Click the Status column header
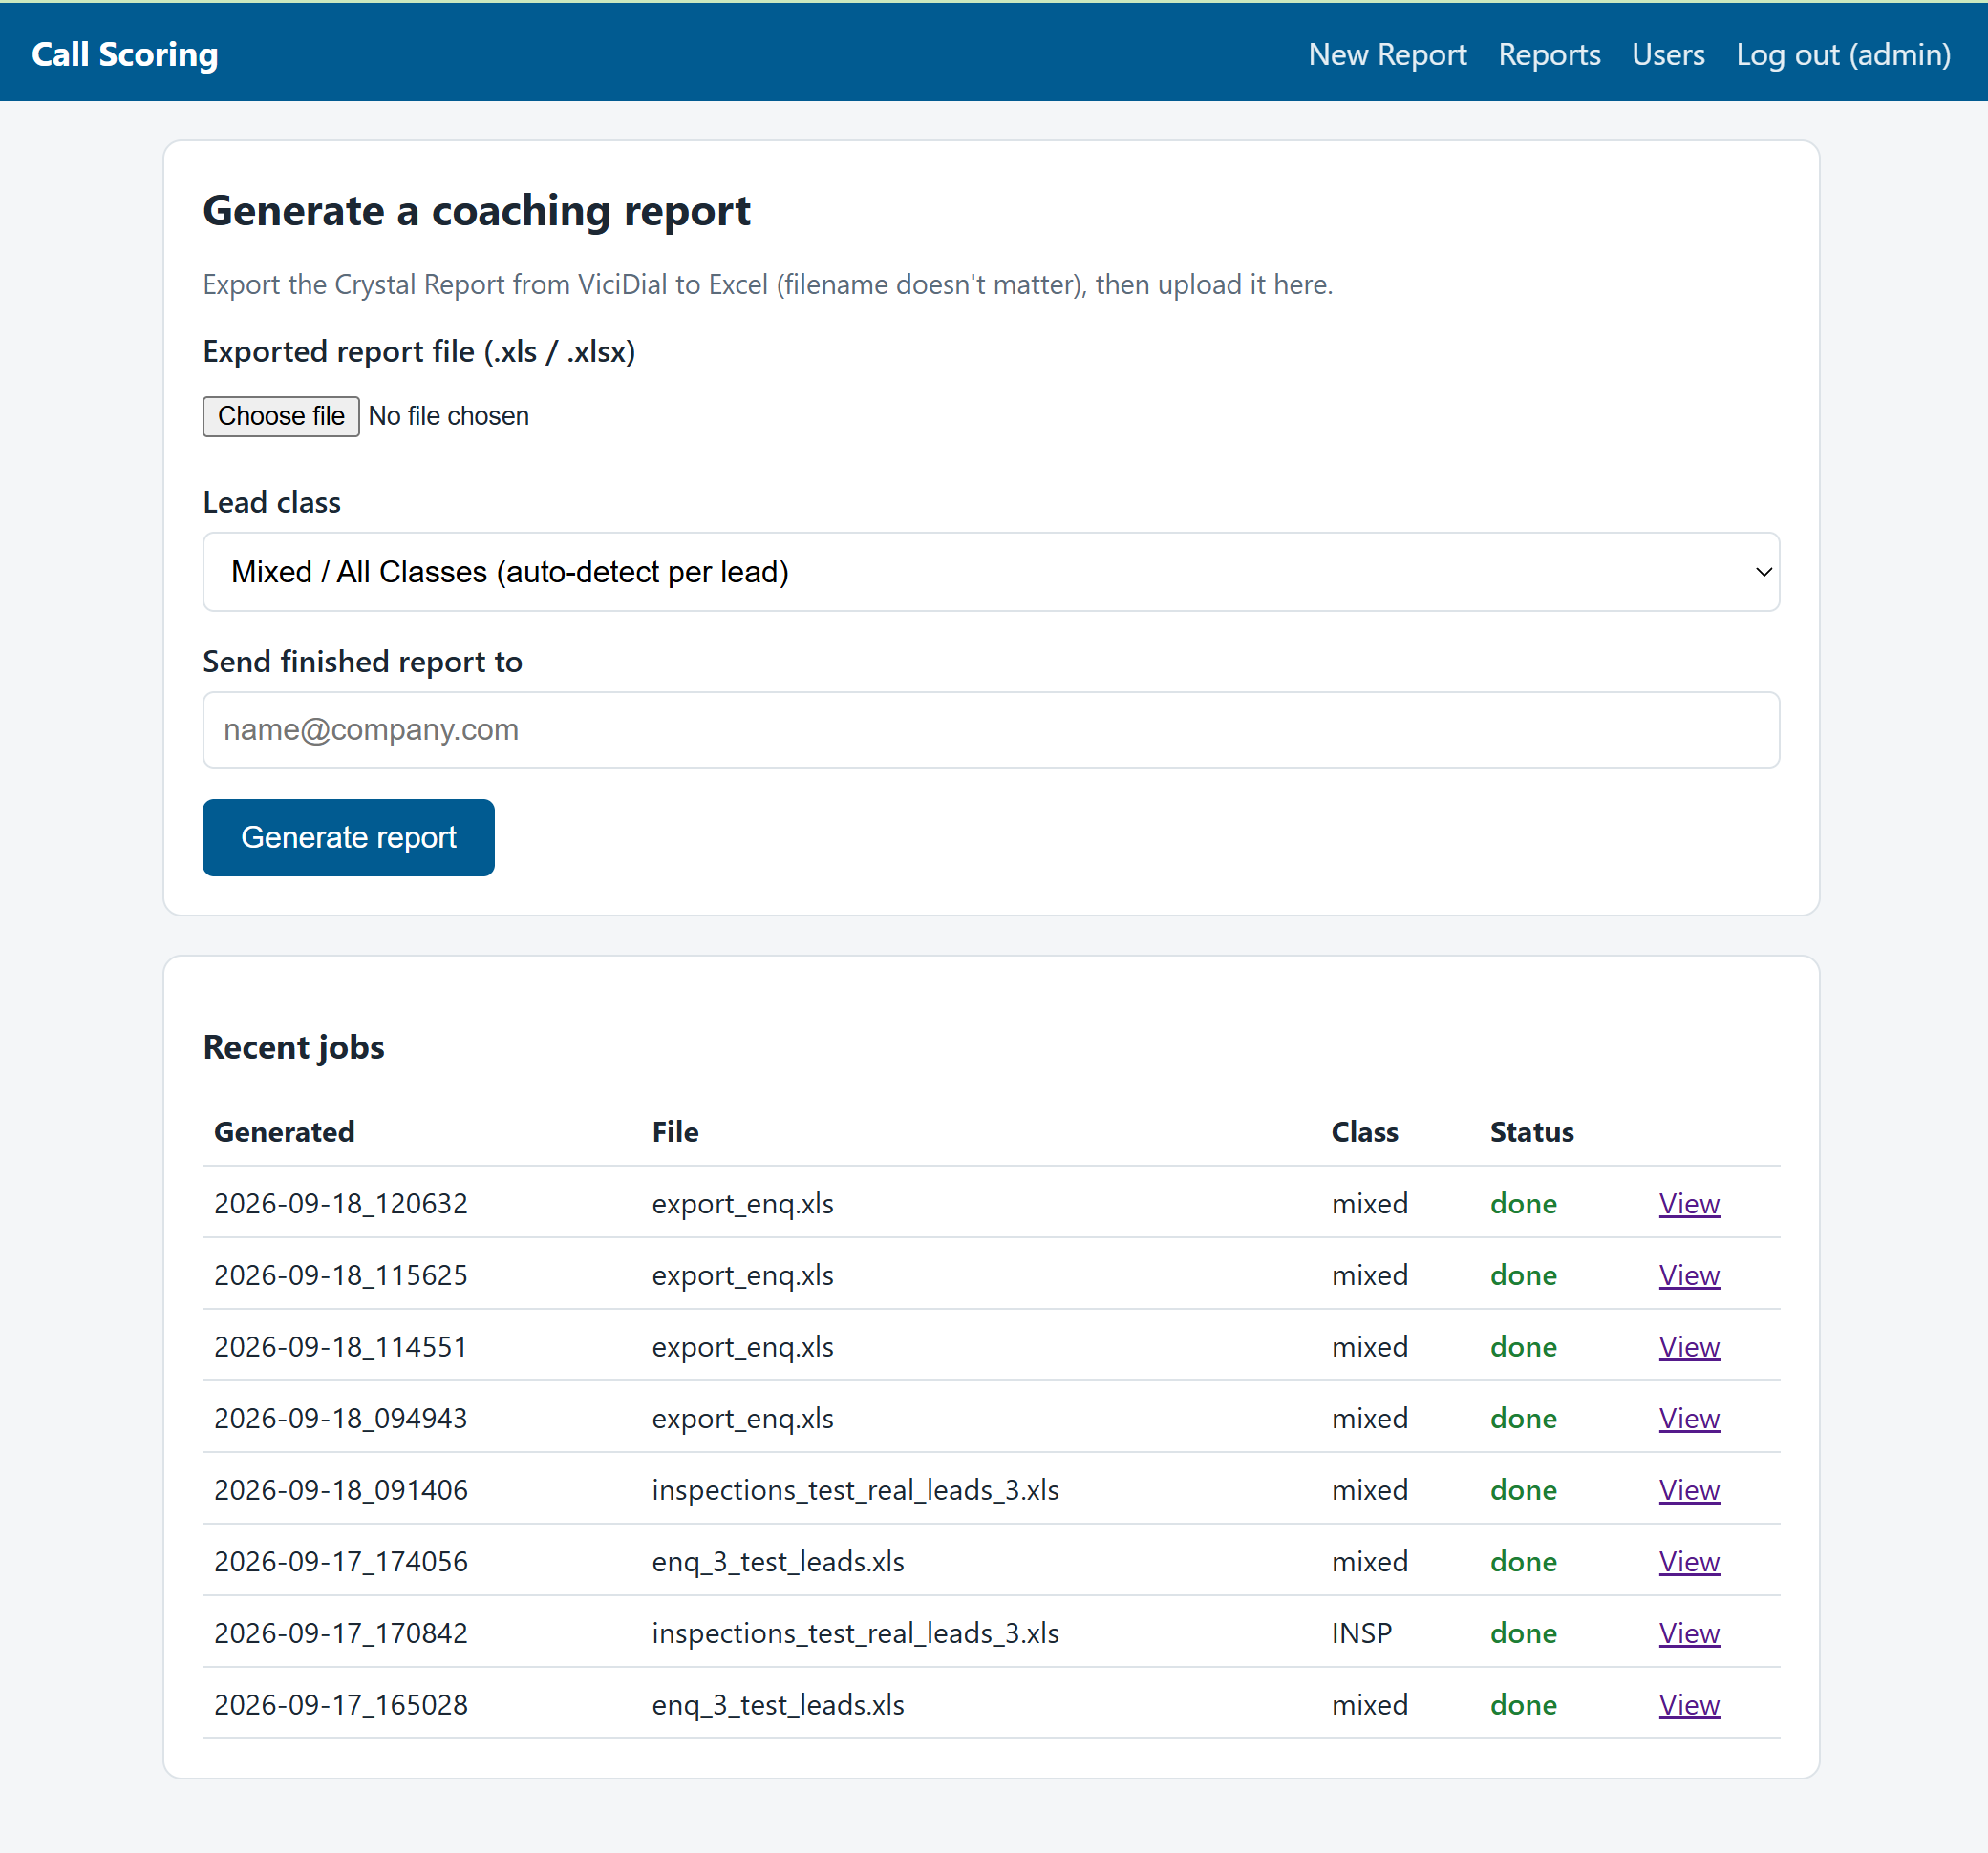This screenshot has width=1988, height=1853. click(x=1531, y=1131)
